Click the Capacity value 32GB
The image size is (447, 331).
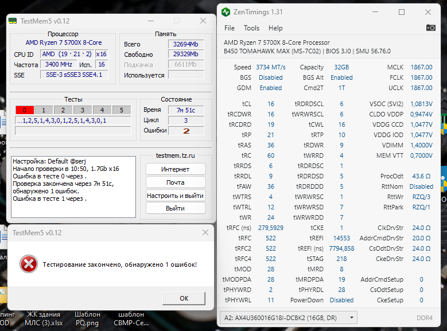[341, 67]
